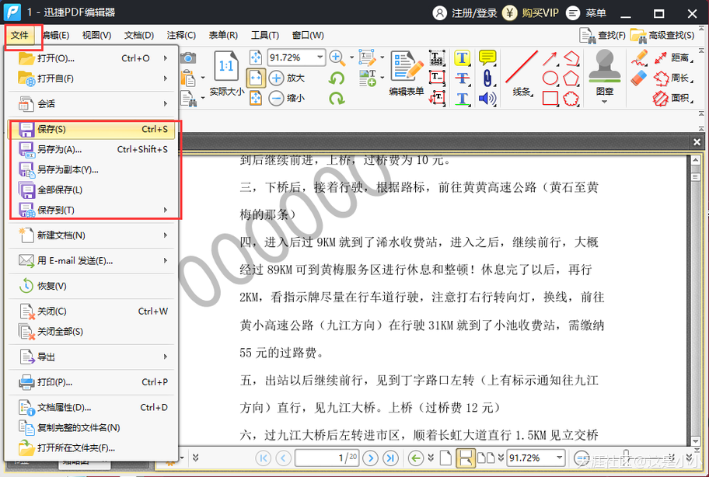Select Save as Copy (另存为副本) entry

click(x=93, y=170)
